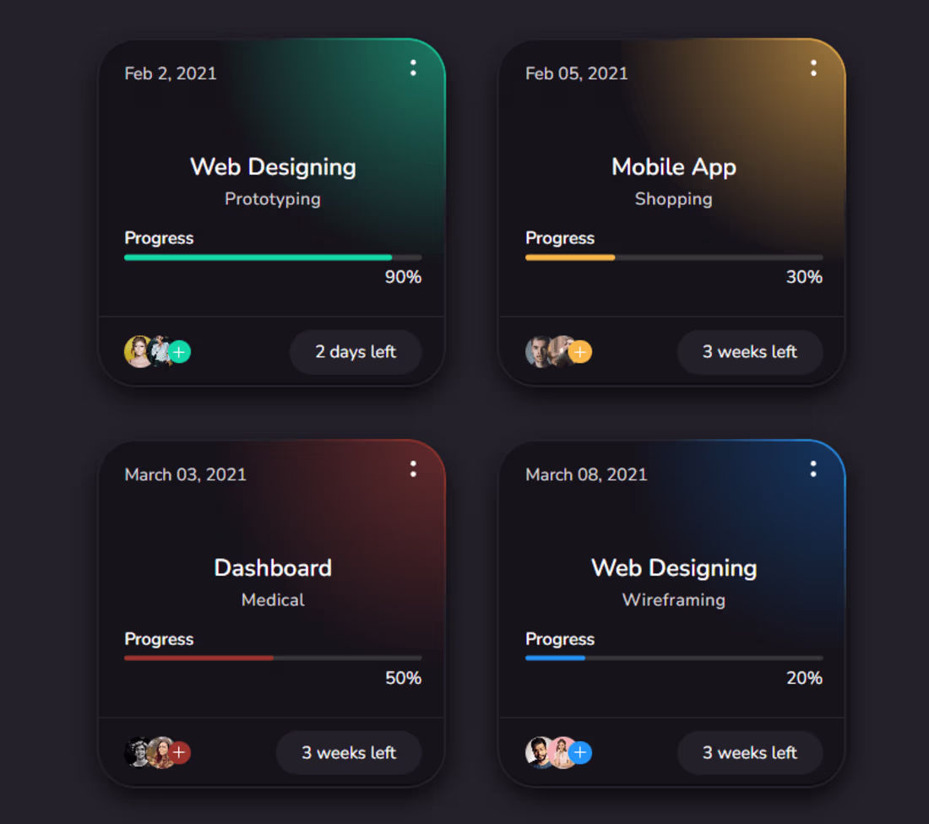The image size is (929, 824).
Task: Open the Web Designing Prototyping project card
Action: pos(273,166)
